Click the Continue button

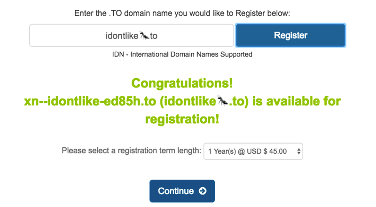182,191
